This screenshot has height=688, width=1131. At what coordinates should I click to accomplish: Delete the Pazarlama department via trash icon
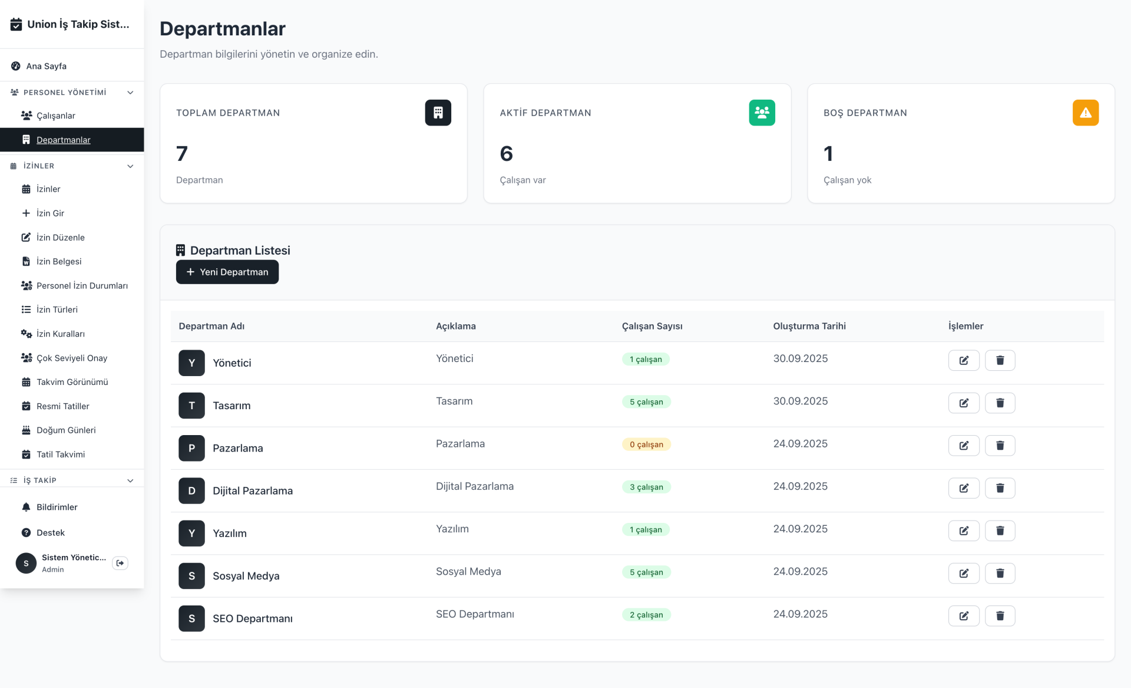tap(1000, 446)
